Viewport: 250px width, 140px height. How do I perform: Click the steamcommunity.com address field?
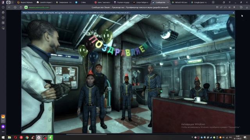point(39,7)
